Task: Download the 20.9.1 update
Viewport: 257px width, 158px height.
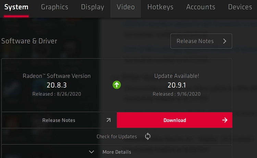Action: click(x=174, y=120)
